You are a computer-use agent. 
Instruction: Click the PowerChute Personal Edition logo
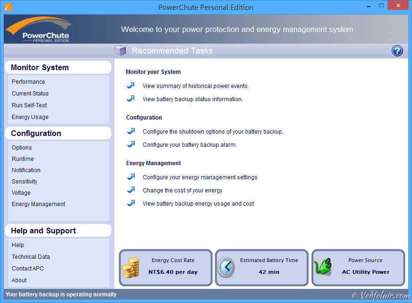click(39, 30)
